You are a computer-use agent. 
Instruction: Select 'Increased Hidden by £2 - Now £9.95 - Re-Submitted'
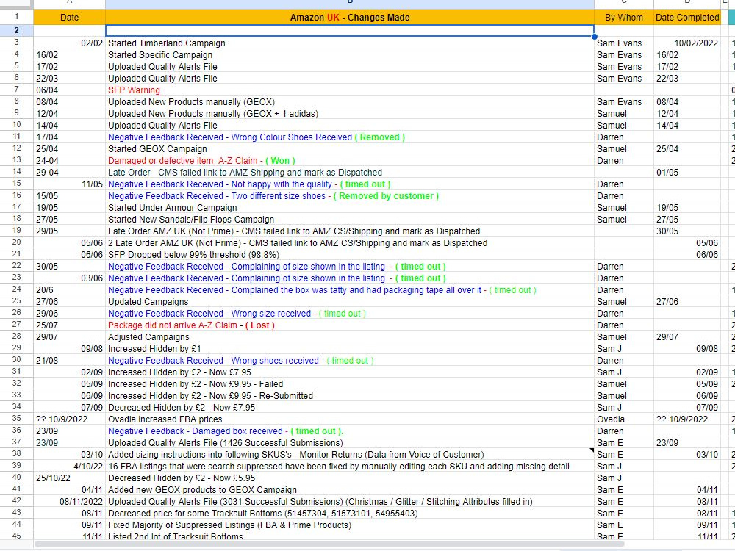click(x=350, y=396)
